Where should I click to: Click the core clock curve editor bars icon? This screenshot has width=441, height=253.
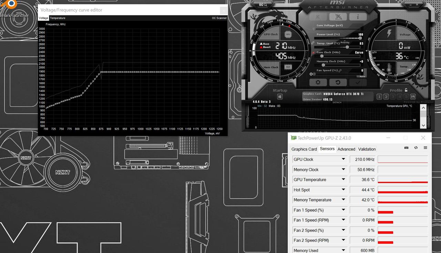(313, 52)
